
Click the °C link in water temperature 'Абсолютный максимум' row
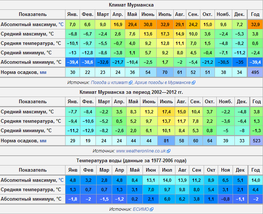tap(61, 180)
